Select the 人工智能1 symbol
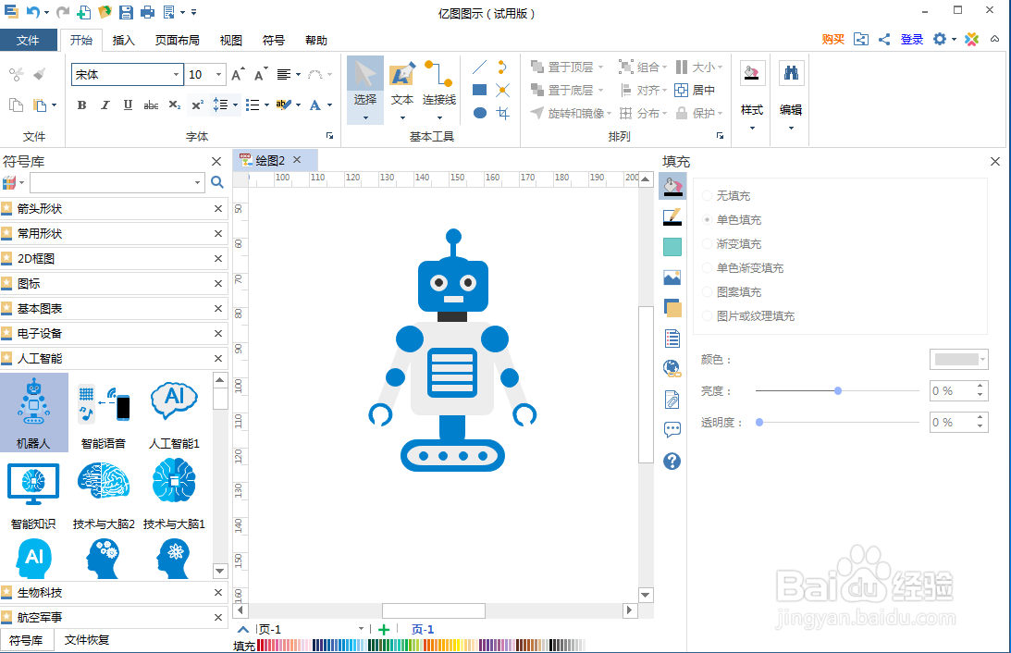The width and height of the screenshot is (1011, 653). point(174,413)
